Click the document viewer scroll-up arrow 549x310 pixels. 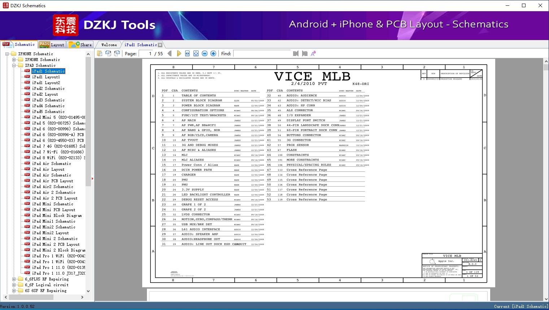click(546, 62)
